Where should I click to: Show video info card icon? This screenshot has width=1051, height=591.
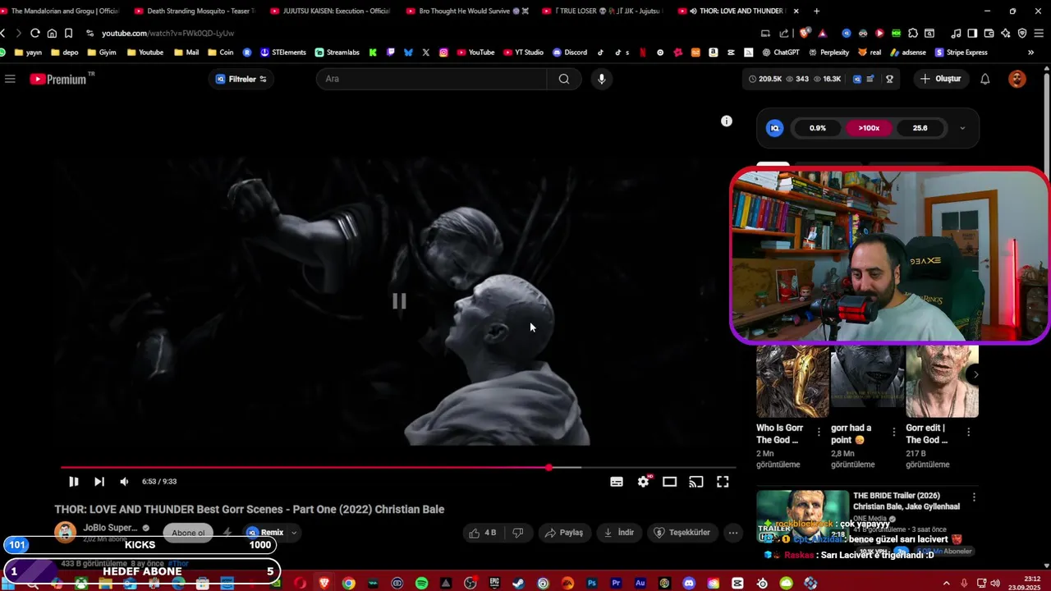pos(727,121)
